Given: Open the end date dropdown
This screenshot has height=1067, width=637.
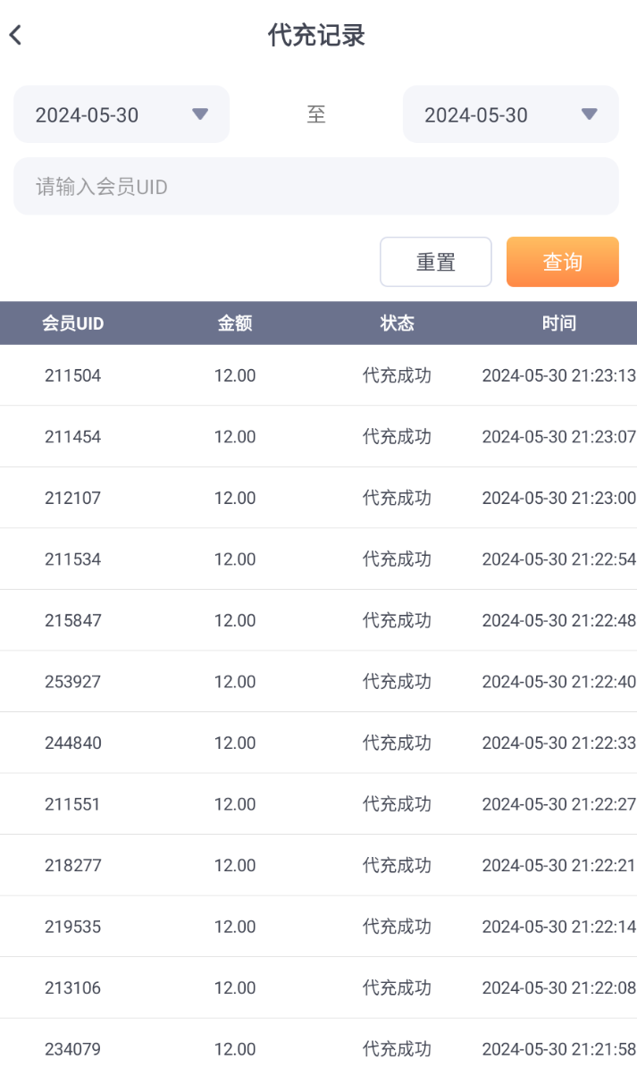Looking at the screenshot, I should point(510,114).
